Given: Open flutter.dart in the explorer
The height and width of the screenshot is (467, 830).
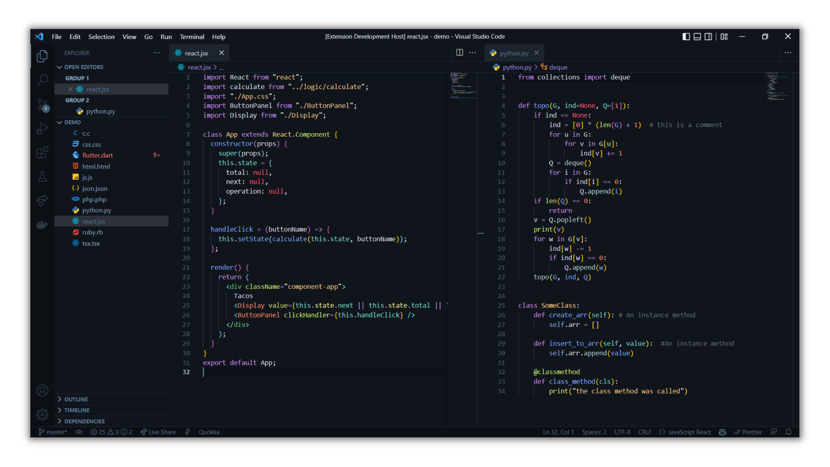Looking at the screenshot, I should pyautogui.click(x=97, y=155).
